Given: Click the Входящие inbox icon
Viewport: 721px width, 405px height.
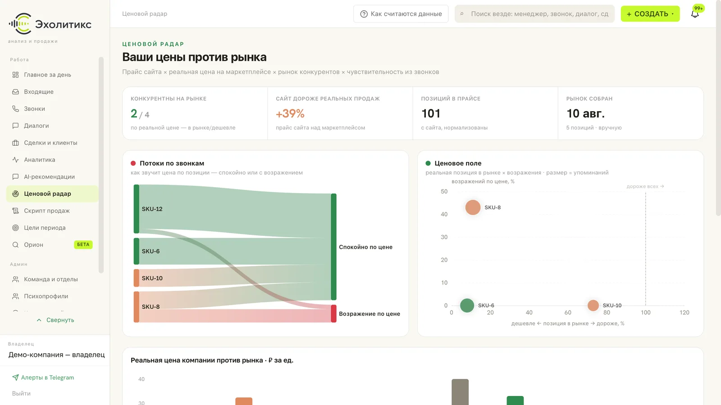Looking at the screenshot, I should tap(15, 92).
